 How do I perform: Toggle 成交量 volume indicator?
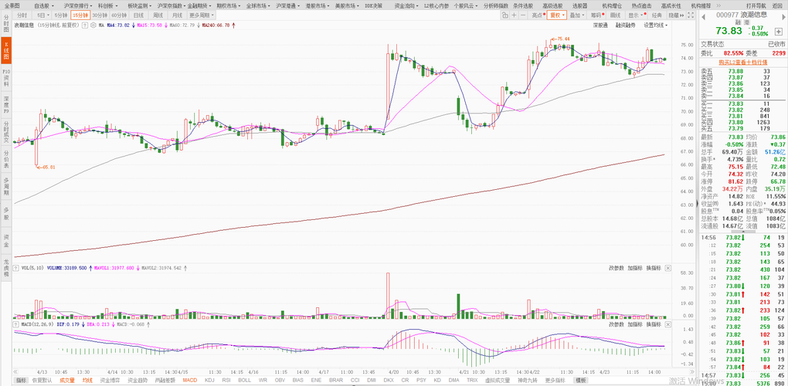coord(67,380)
